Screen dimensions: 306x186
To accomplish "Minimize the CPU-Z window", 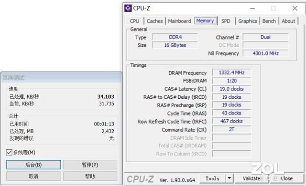I will pyautogui.click(x=252, y=9).
